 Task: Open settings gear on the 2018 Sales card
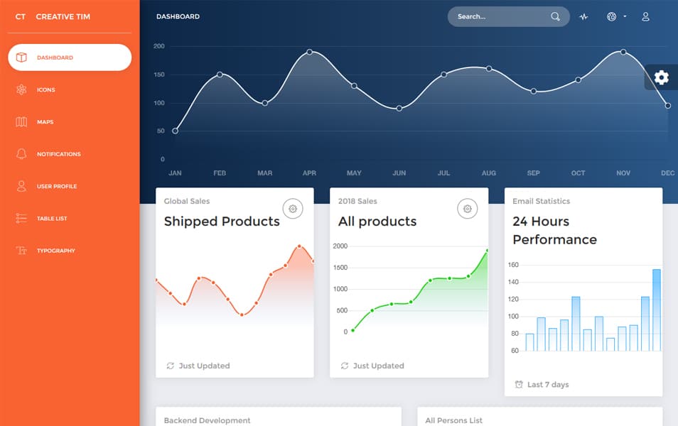(x=467, y=209)
